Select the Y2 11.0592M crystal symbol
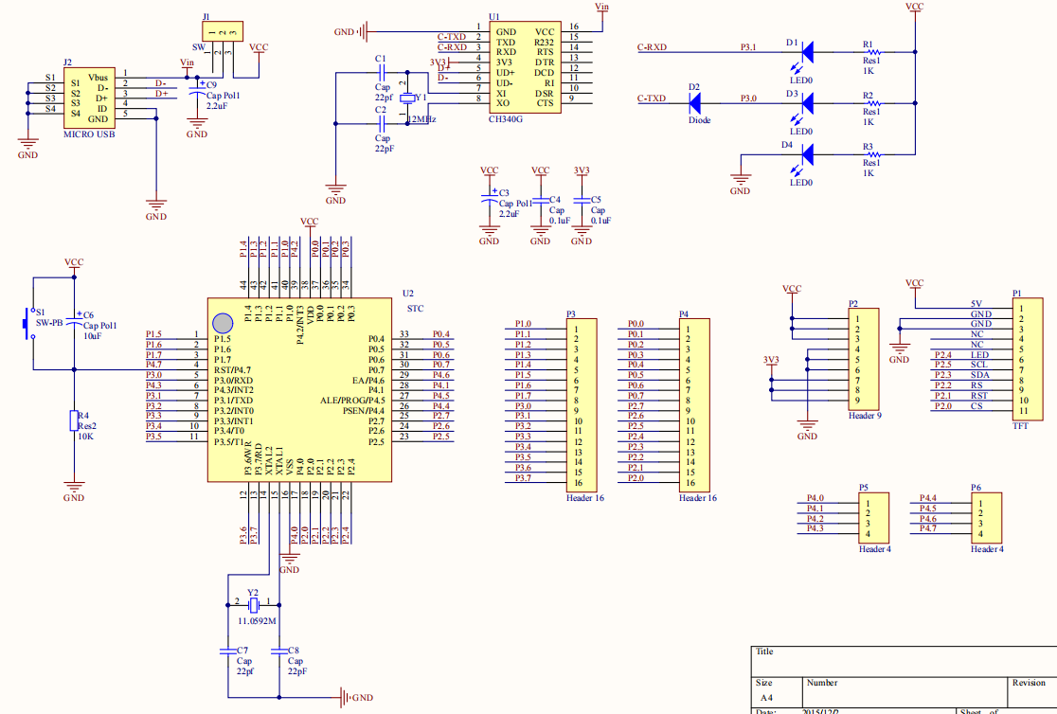 (254, 605)
